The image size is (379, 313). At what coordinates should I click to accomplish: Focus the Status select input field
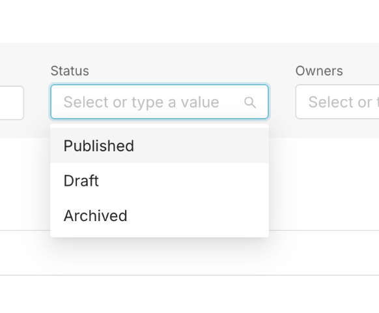pos(160,102)
